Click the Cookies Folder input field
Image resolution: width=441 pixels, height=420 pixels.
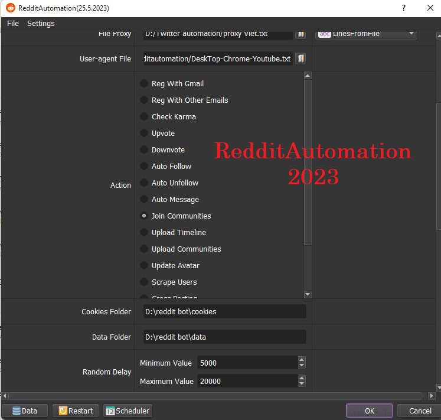click(225, 311)
